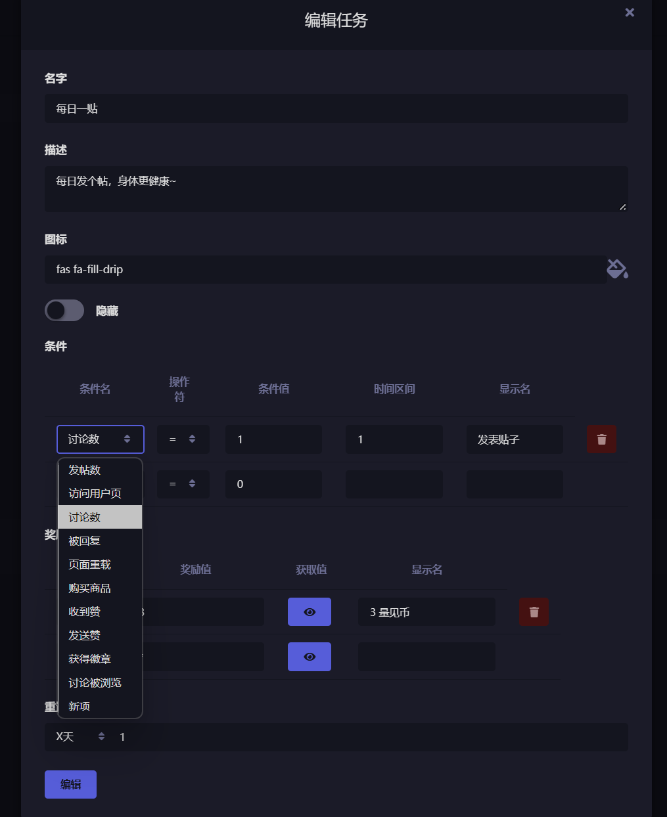
Task: Pick 获得徽章 from the condition list
Action: coord(101,659)
